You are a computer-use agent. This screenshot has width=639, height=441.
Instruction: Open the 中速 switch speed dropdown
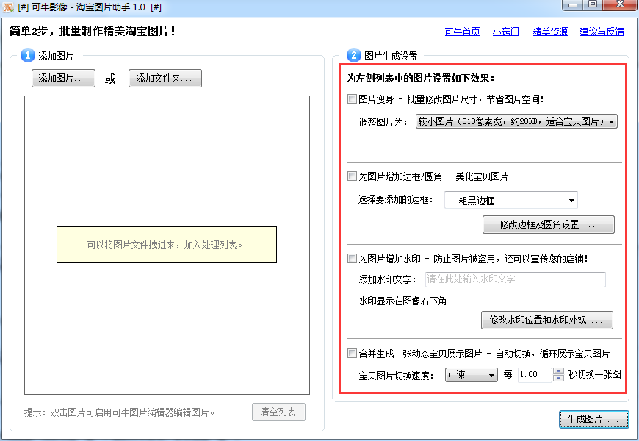(471, 375)
